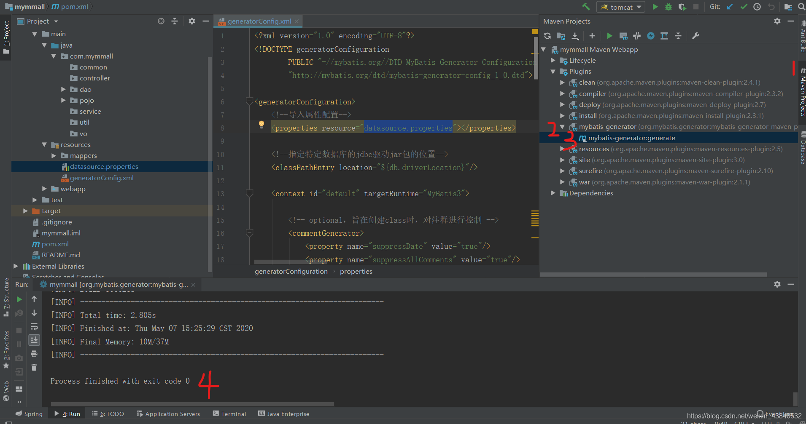This screenshot has width=806, height=424.
Task: Start debugging with the bug icon
Action: (669, 7)
